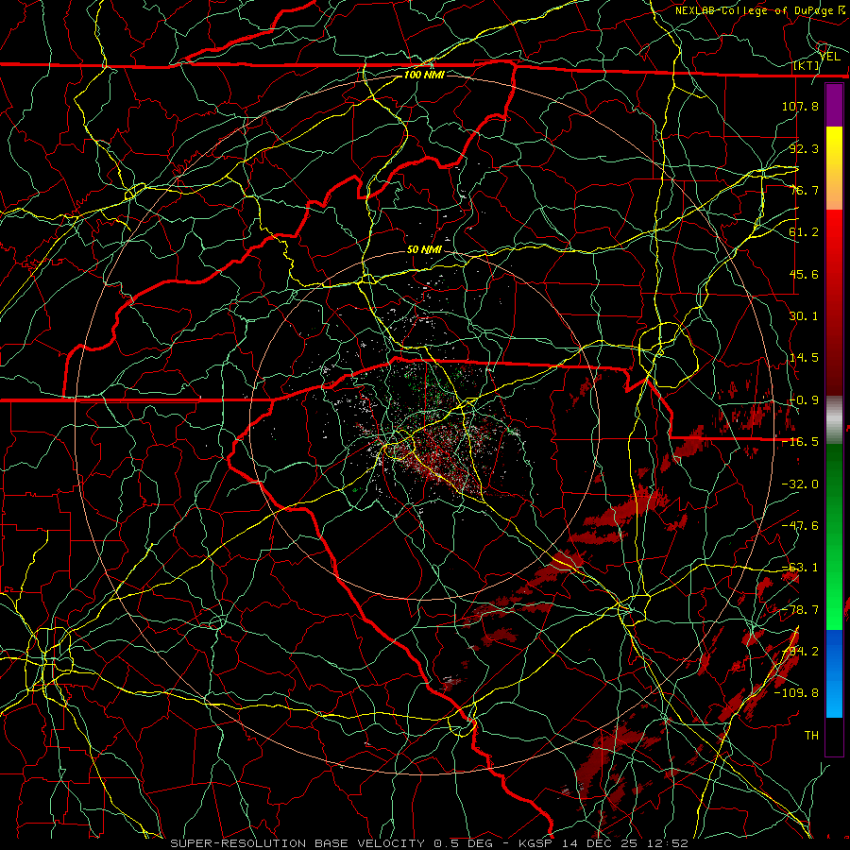This screenshot has width=850, height=850.
Task: Pick the blue segment of the color bar
Action: tap(834, 673)
